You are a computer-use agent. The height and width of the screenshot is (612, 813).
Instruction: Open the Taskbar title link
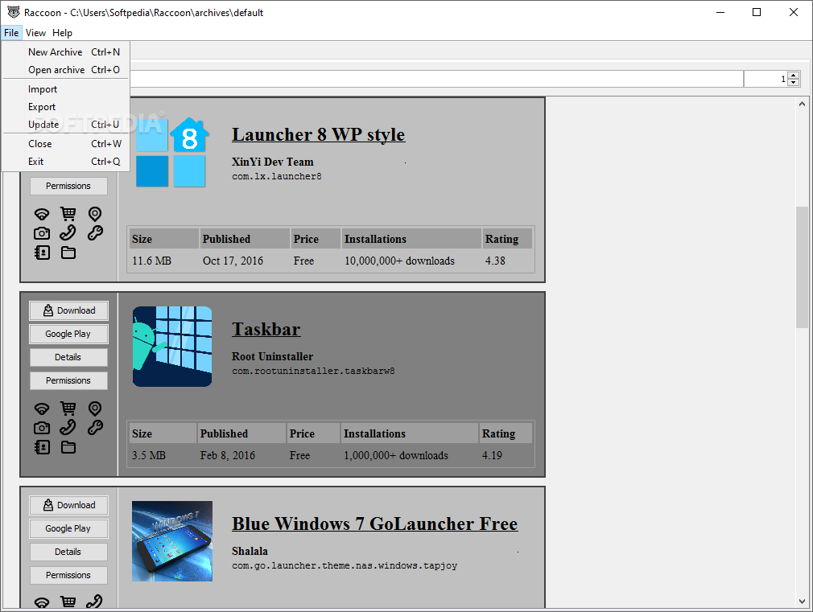(266, 330)
